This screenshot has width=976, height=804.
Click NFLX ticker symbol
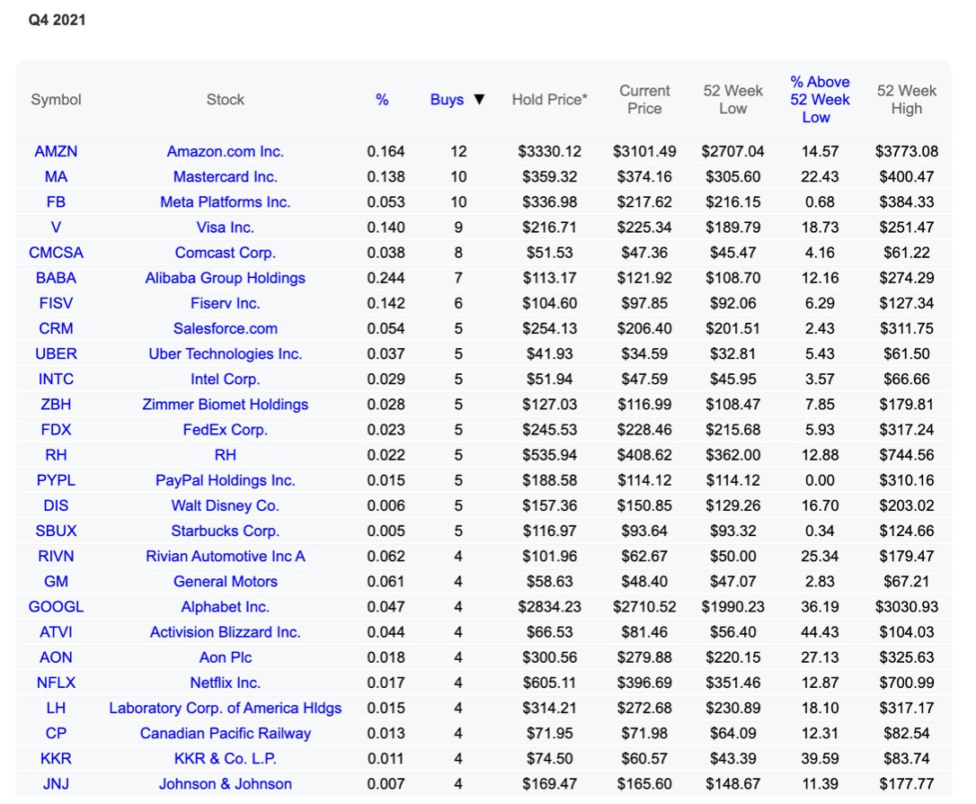coord(56,683)
